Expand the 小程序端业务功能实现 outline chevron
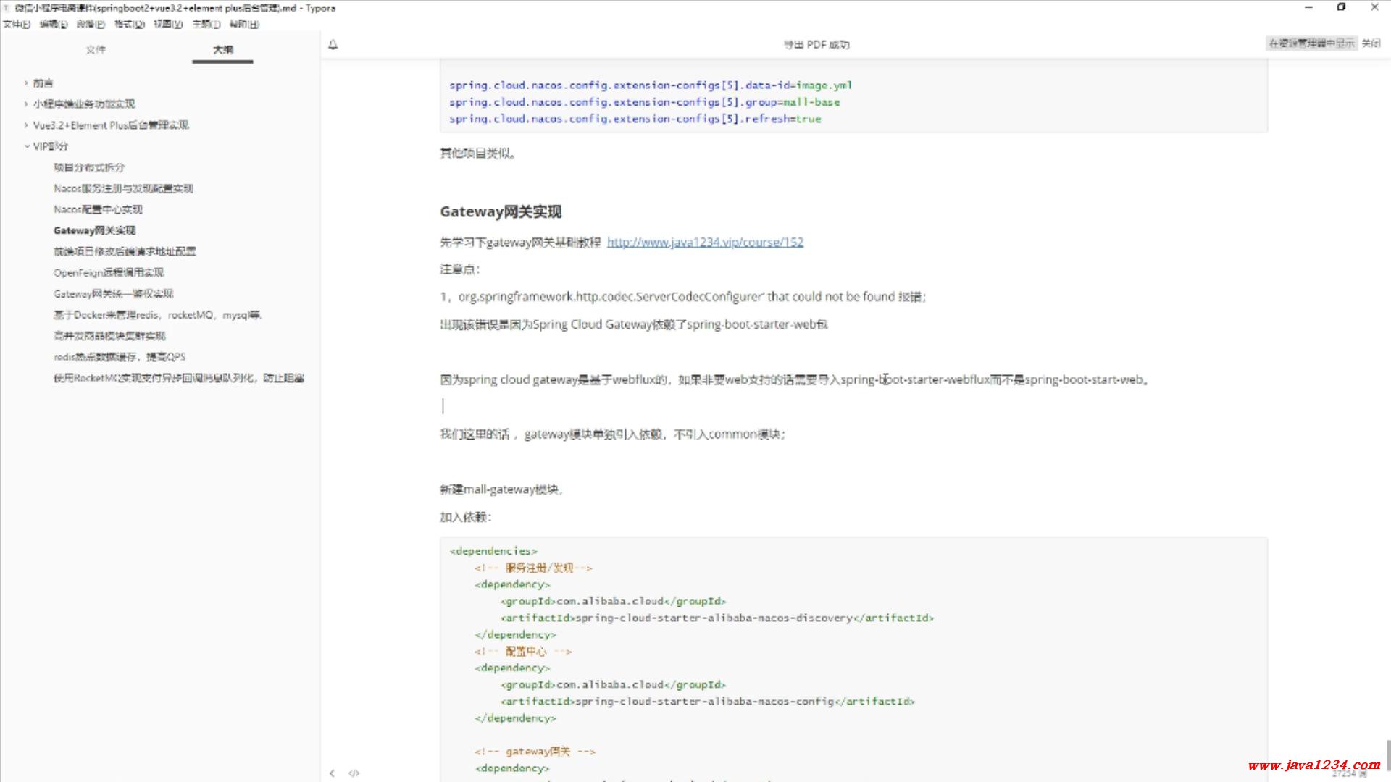 (x=26, y=104)
